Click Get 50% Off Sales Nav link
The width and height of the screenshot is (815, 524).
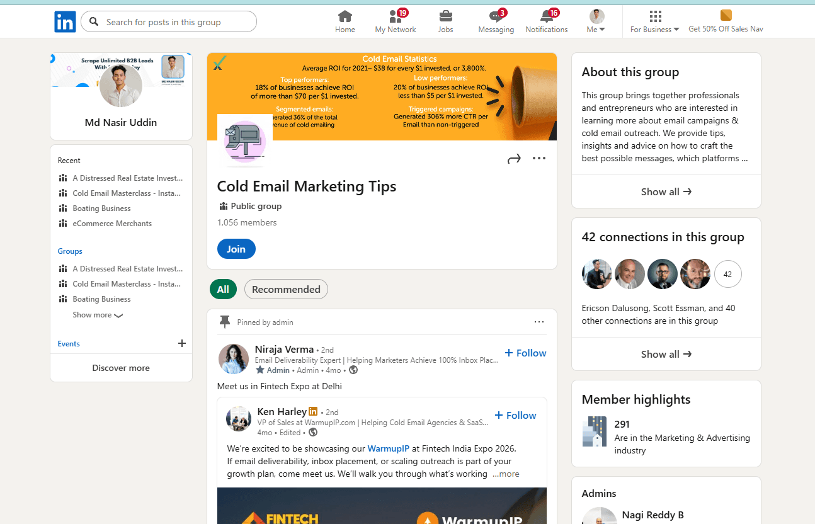(726, 21)
